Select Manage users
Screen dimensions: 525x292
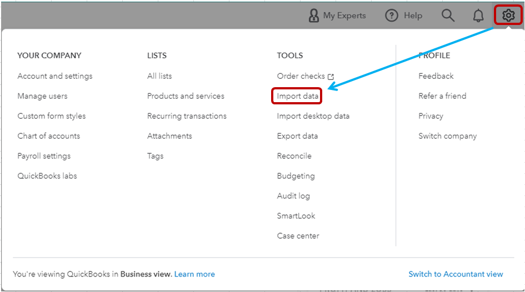43,97
